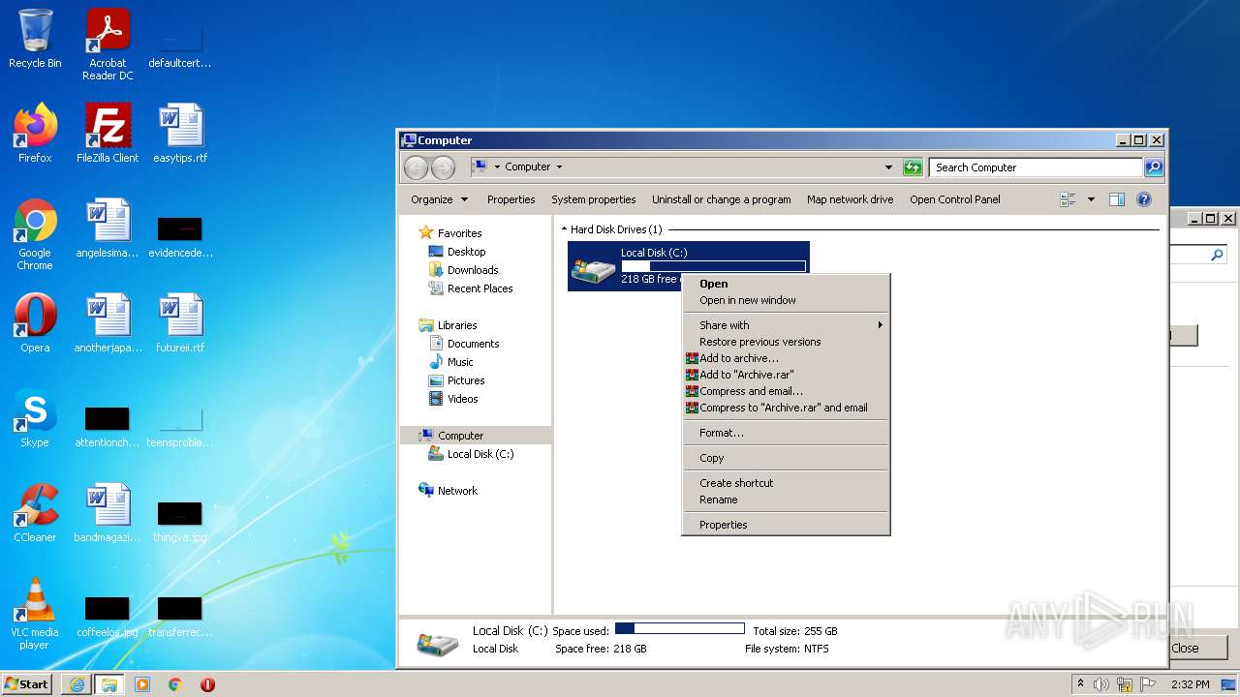Click Uninstall or change a program
Viewport: 1240px width, 697px height.
click(721, 199)
